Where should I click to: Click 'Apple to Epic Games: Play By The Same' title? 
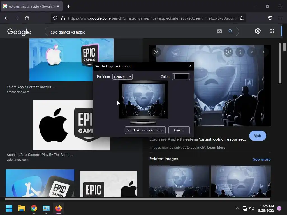[40, 155]
